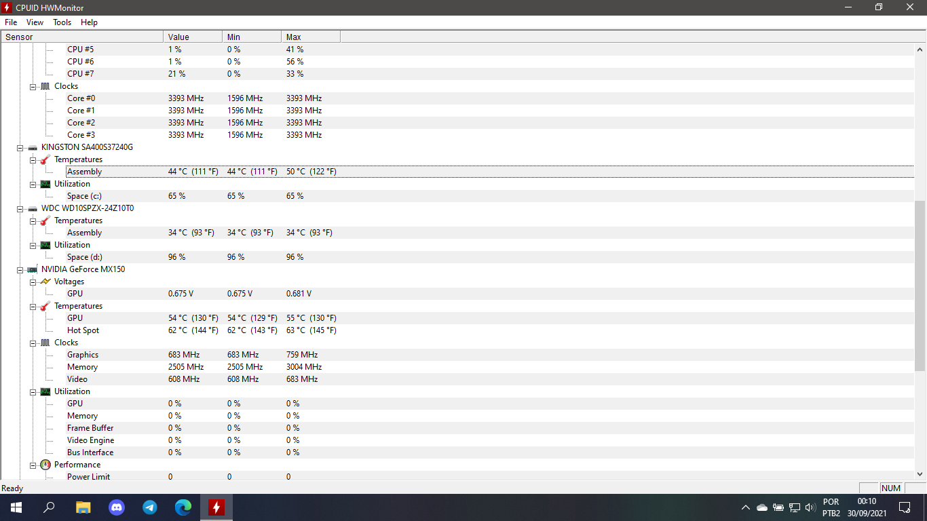Open Microsoft Edge from the taskbar
Viewport: 927px width, 521px height.
click(183, 507)
